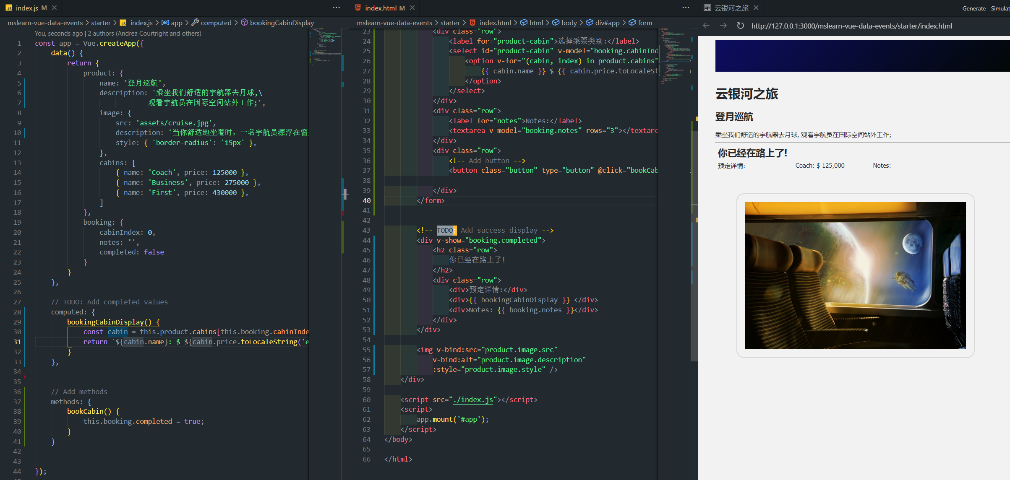Screen dimensions: 1010x480
Task: Click the TODO highlight in index.html comment
Action: pos(446,230)
